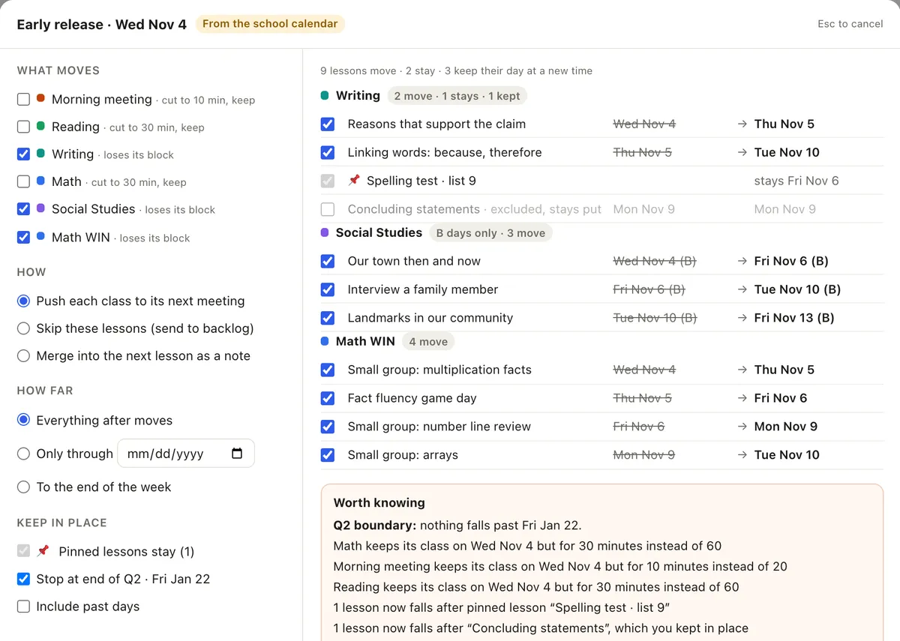
Task: Select the Only through radio button
Action: click(x=23, y=454)
